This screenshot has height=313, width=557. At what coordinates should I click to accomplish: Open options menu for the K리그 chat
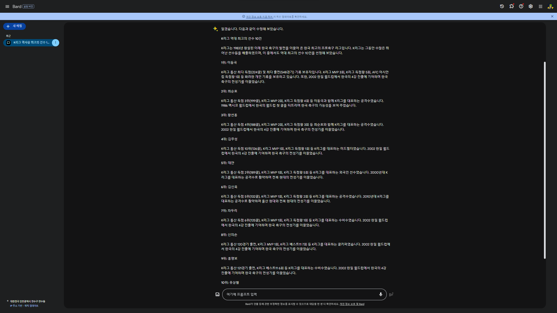pyautogui.click(x=55, y=43)
